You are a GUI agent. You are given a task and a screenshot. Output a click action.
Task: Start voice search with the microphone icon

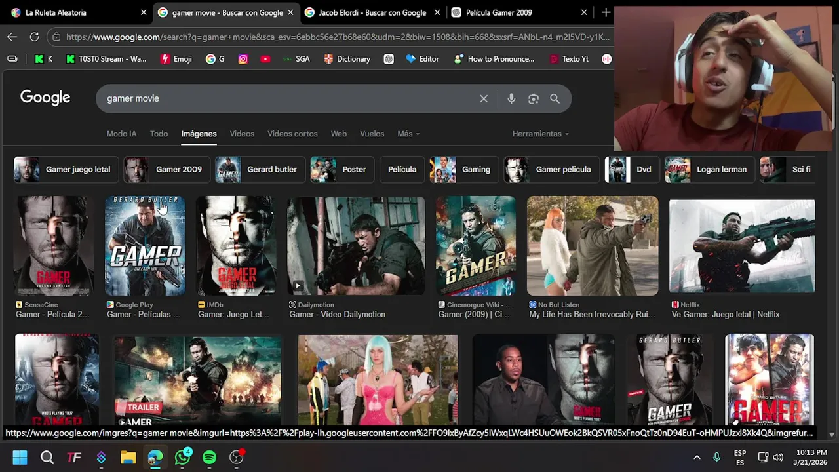click(511, 98)
